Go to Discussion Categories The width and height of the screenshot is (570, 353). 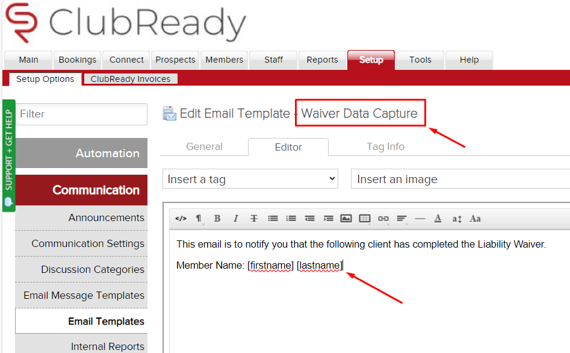click(81, 269)
